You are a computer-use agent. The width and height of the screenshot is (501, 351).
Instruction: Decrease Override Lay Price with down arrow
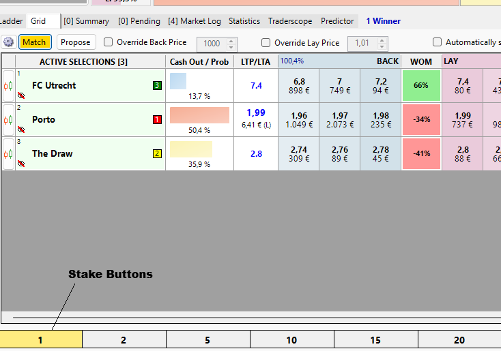(x=382, y=46)
